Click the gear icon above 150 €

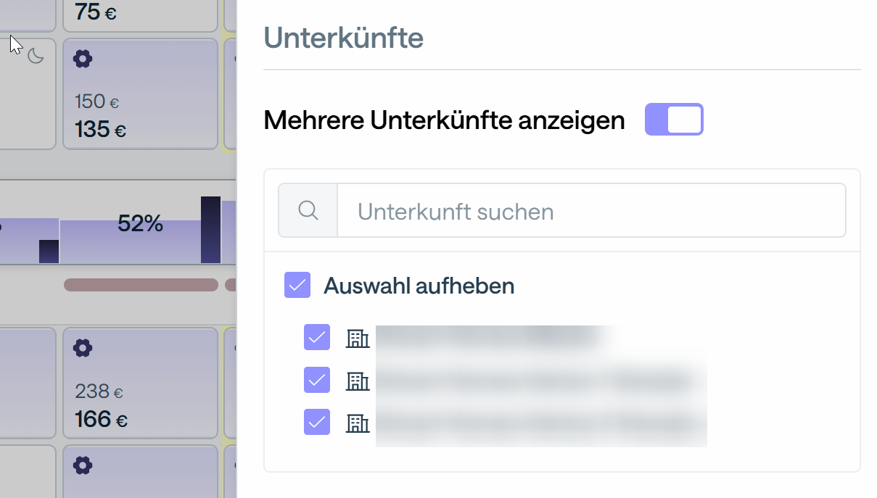tap(83, 59)
